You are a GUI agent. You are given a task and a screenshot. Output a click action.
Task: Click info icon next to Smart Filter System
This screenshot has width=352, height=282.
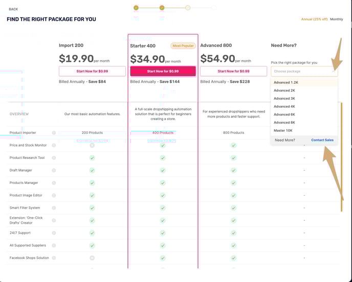pos(54,208)
